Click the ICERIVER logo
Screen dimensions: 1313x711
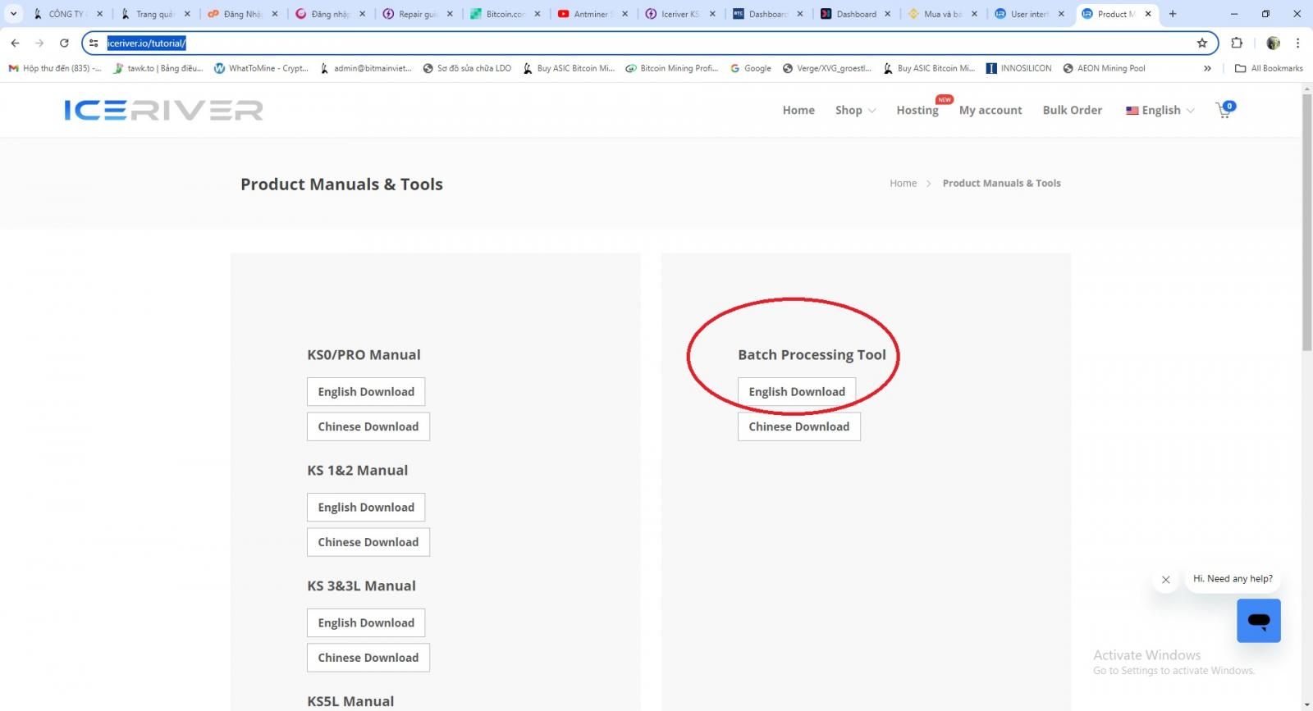click(x=164, y=110)
